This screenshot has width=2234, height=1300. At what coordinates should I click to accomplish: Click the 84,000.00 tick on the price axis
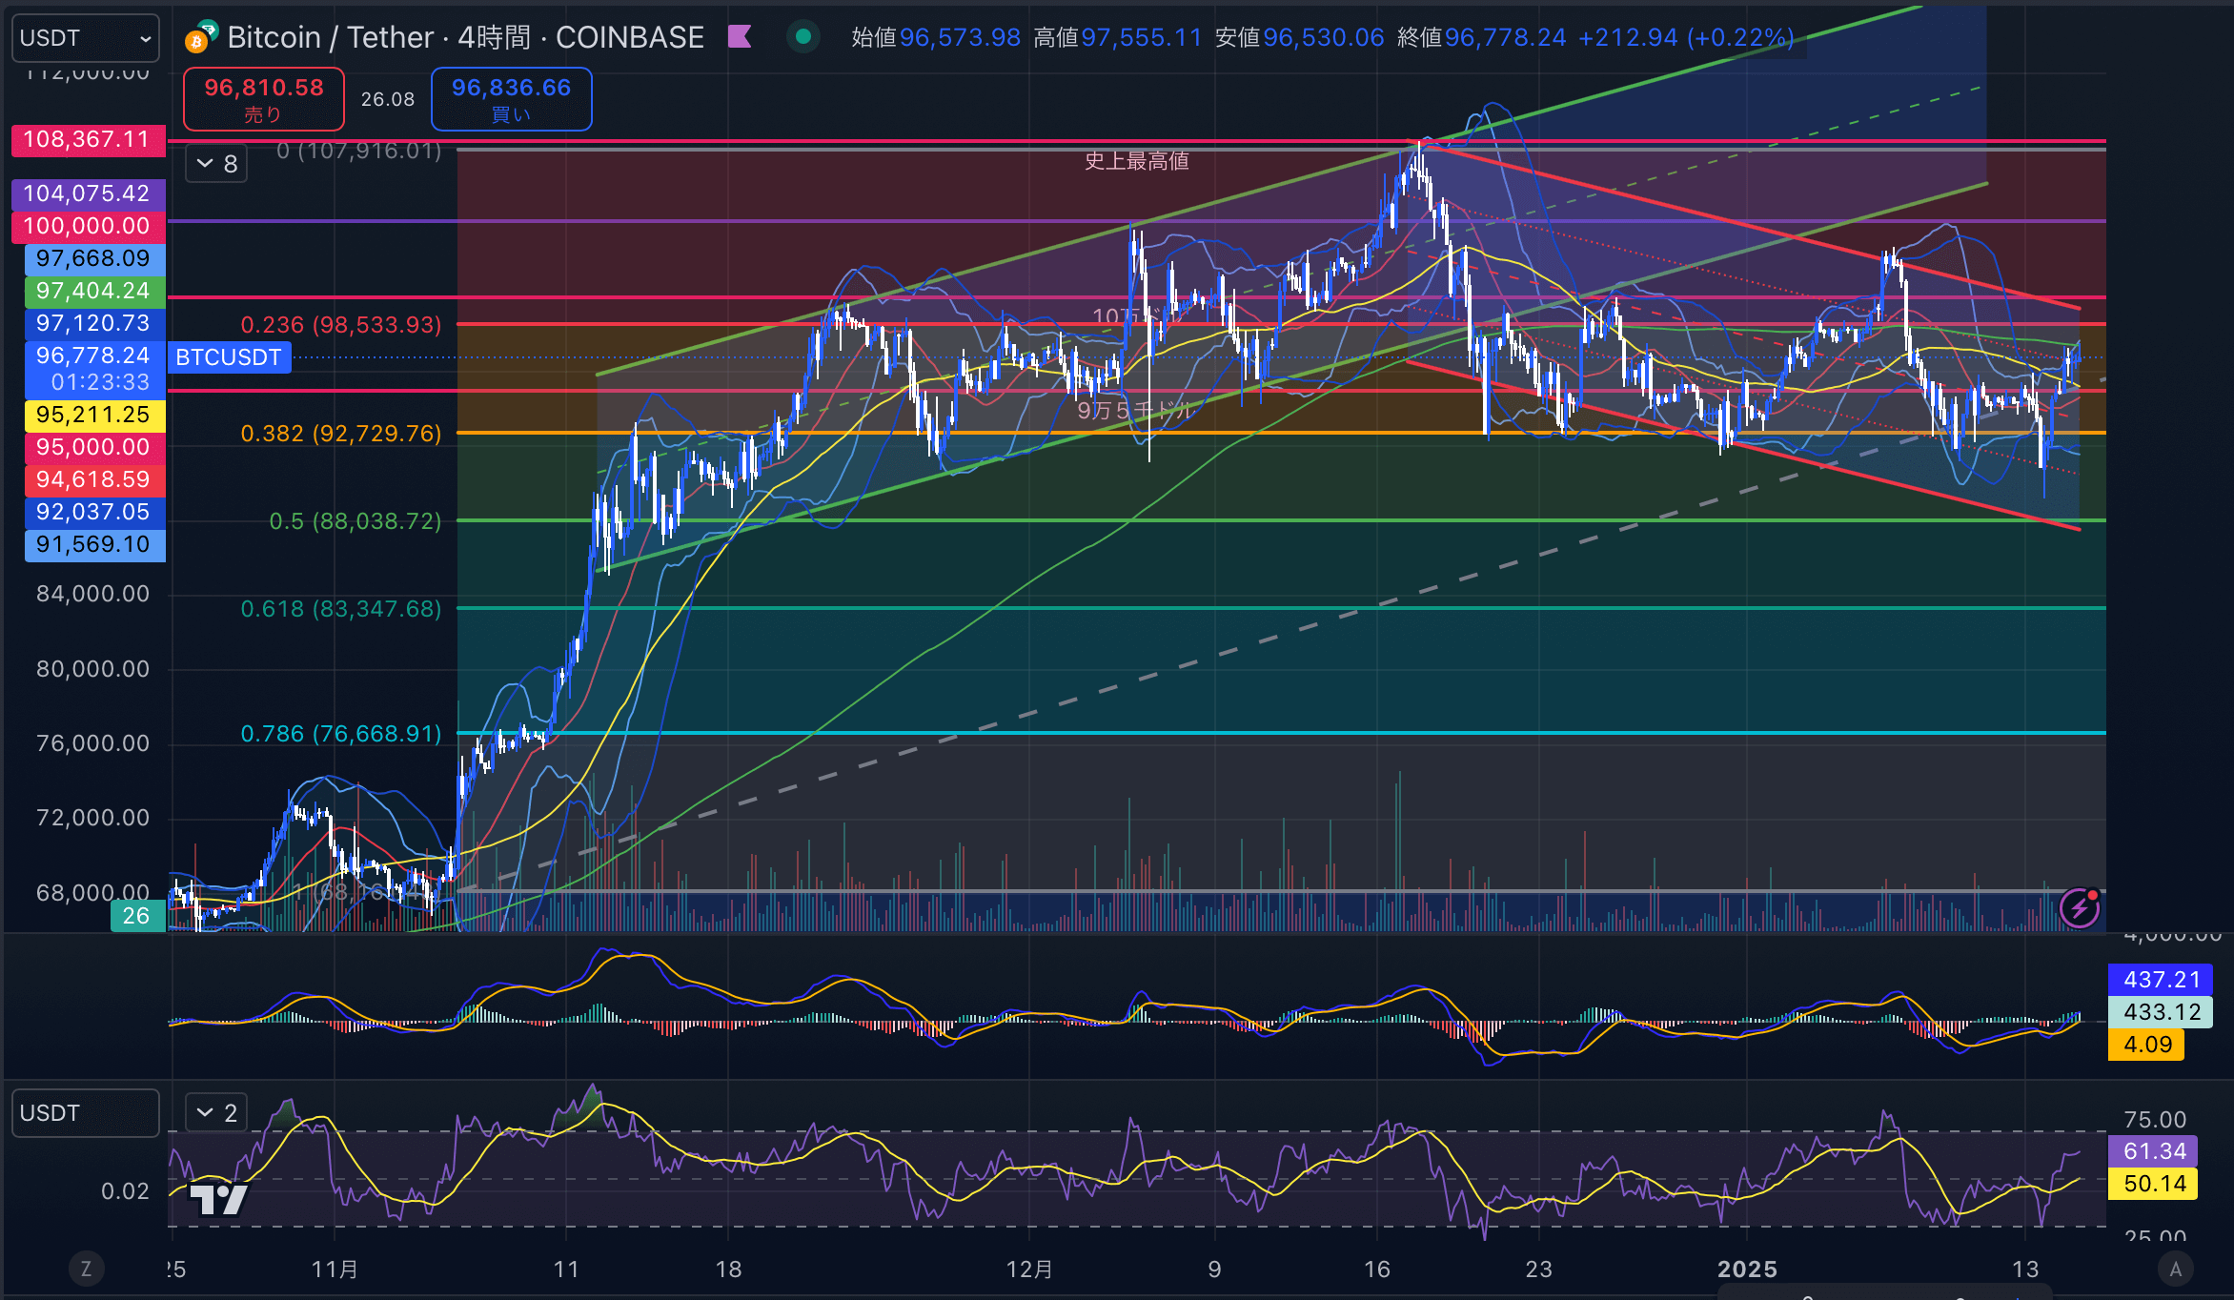point(92,594)
